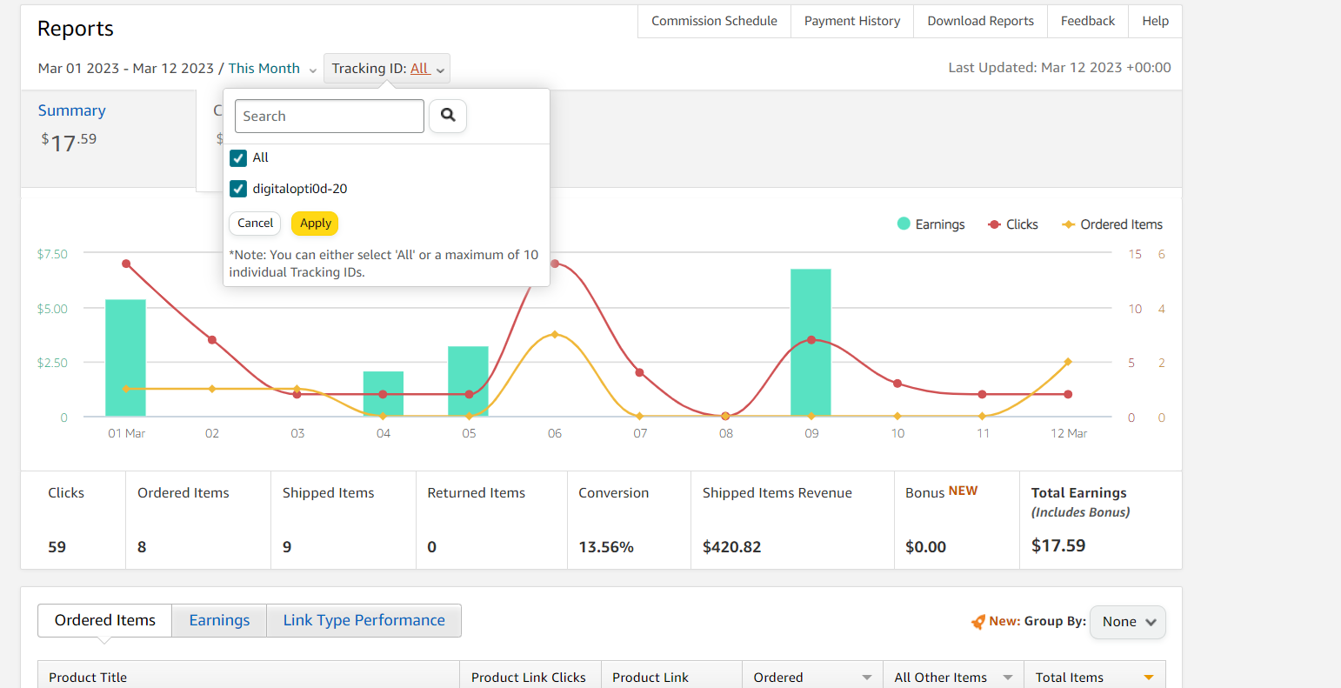Switch to Link Type Performance tab
This screenshot has height=688, width=1341.
tap(364, 620)
